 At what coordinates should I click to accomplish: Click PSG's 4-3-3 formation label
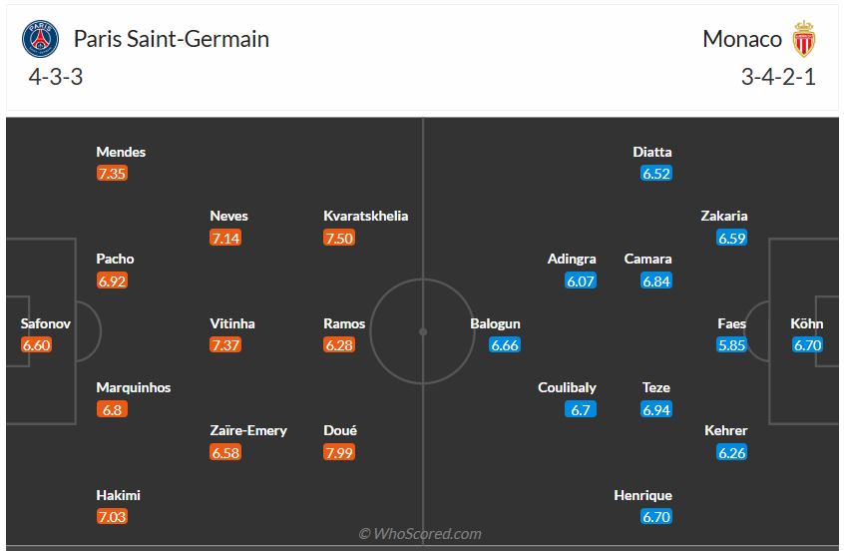(x=56, y=77)
